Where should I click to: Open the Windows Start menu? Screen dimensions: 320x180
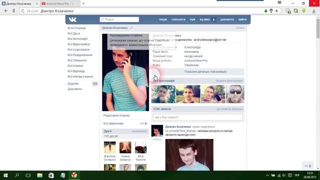point(5,175)
